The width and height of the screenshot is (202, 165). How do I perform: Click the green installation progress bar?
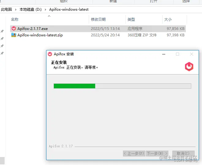(x=122, y=86)
